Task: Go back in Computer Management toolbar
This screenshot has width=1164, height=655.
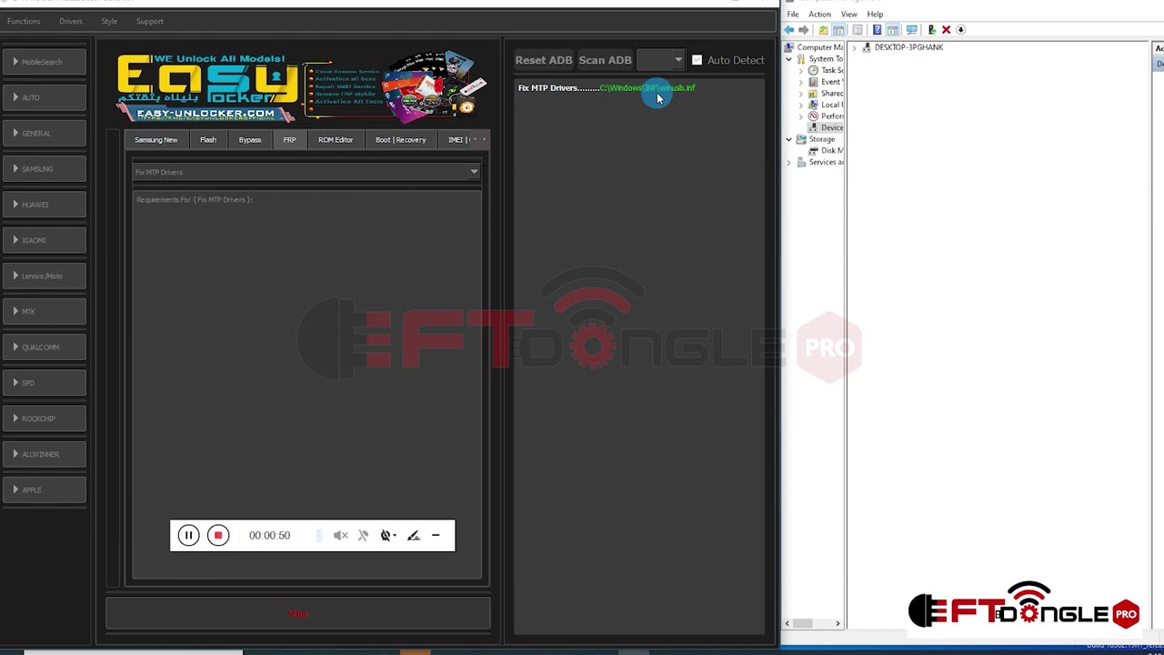Action: [x=789, y=30]
